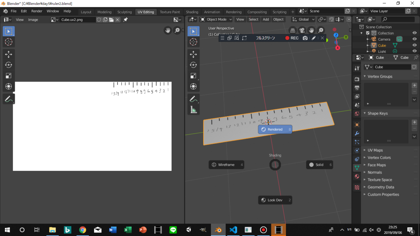Screen dimensions: 420x236
Task: Toggle camera view in the 3D viewport
Action: (302, 31)
